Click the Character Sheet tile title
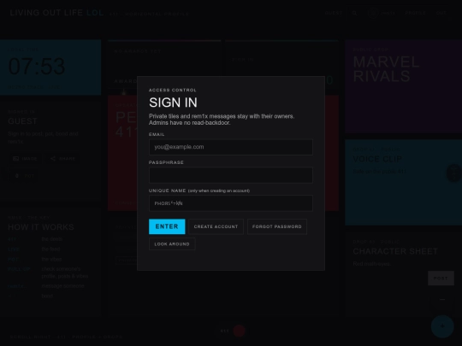The height and width of the screenshot is (346, 462). click(x=395, y=251)
